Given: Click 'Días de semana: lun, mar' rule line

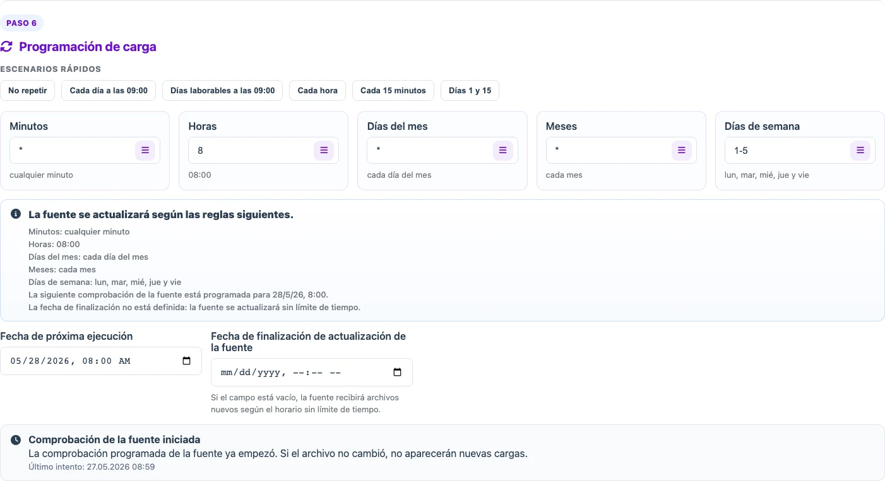Looking at the screenshot, I should pyautogui.click(x=105, y=282).
